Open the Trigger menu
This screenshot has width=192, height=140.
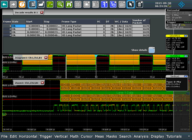[46, 136]
